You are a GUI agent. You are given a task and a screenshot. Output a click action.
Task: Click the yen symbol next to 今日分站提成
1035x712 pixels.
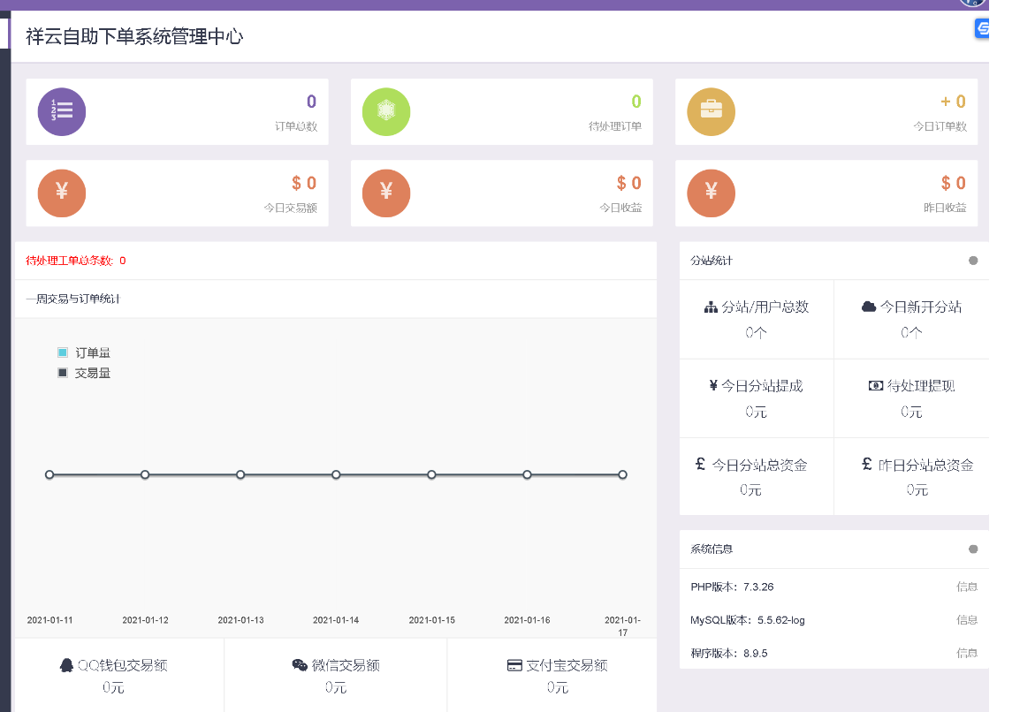click(x=713, y=385)
